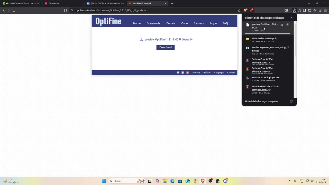Open Discord from taskbar

click(225, 181)
